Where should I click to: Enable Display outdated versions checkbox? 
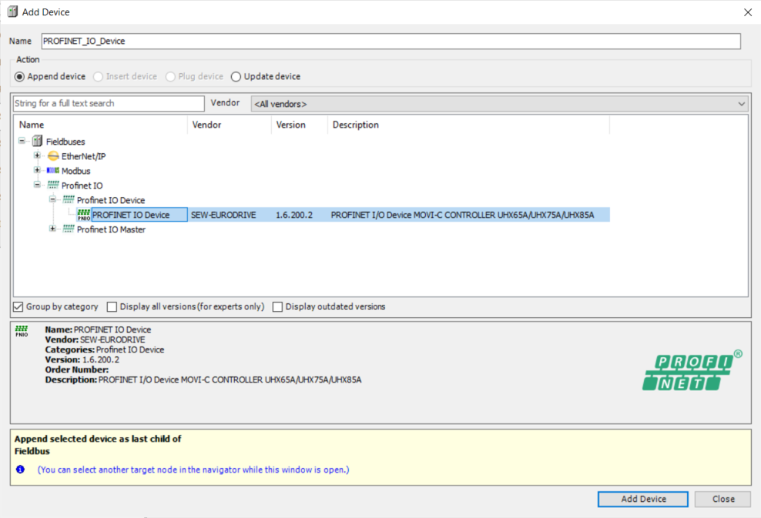tap(278, 306)
